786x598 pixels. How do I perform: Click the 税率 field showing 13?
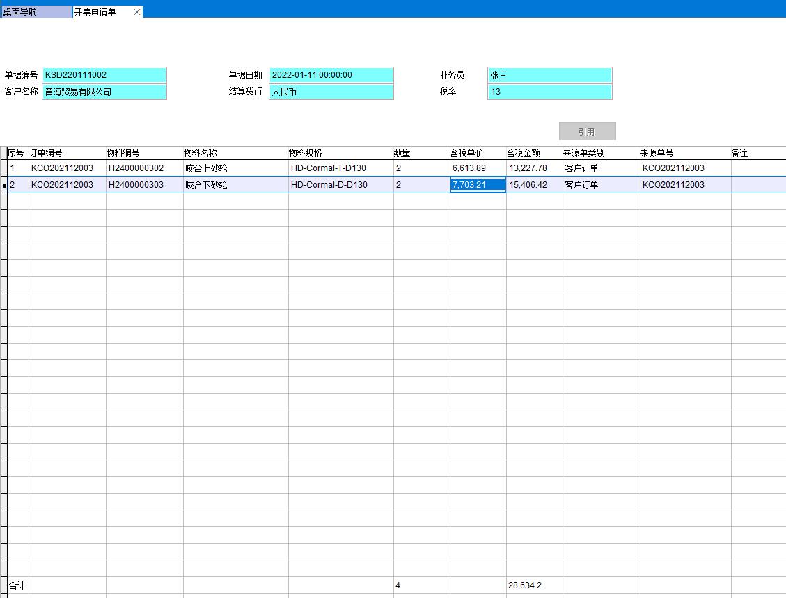[x=549, y=92]
